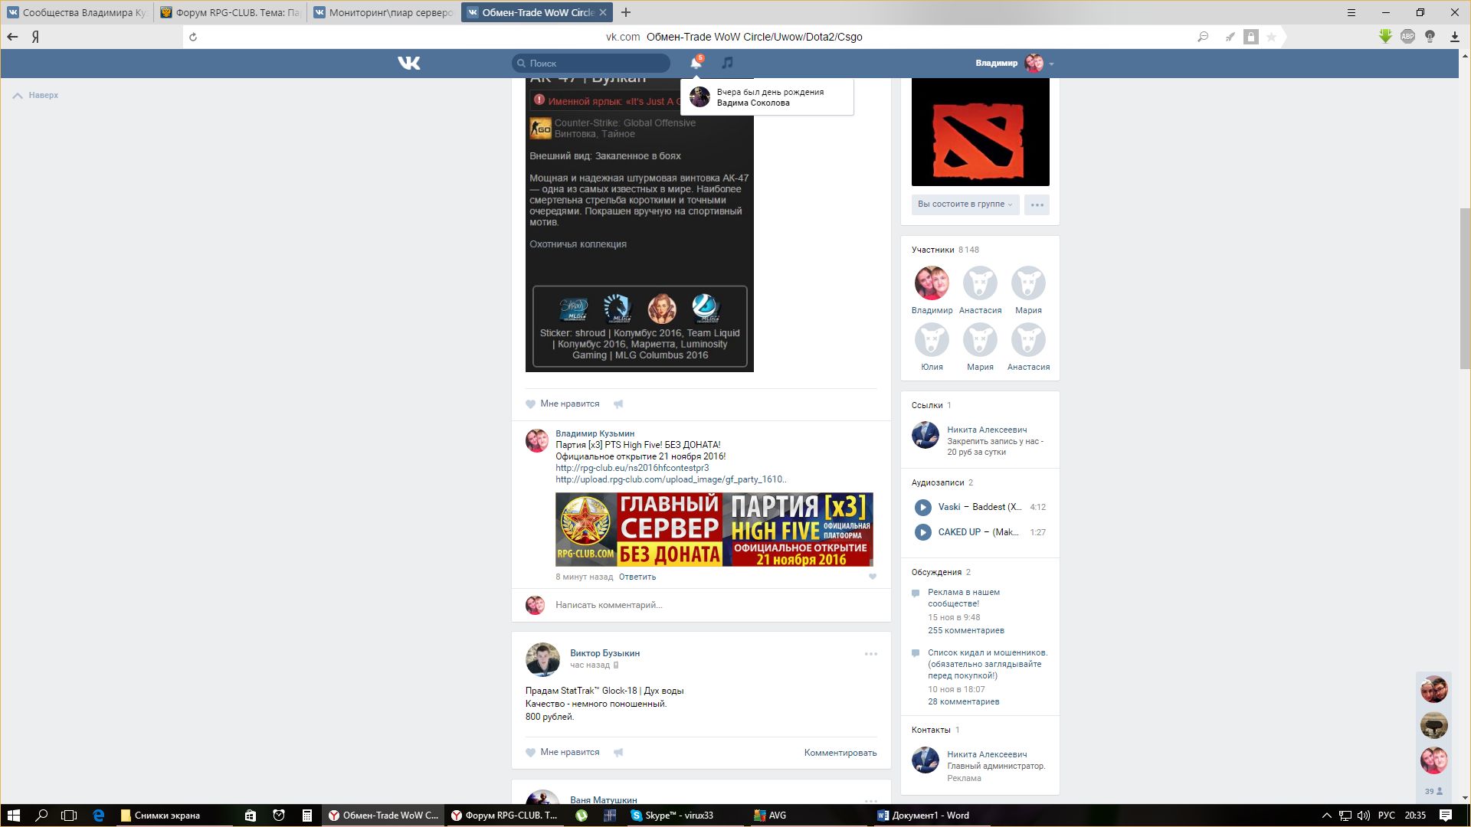
Task: Open the VK music note icon
Action: point(727,63)
